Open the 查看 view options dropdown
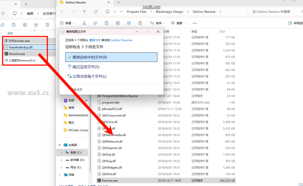This screenshot has width=303, height=186. click(x=178, y=23)
